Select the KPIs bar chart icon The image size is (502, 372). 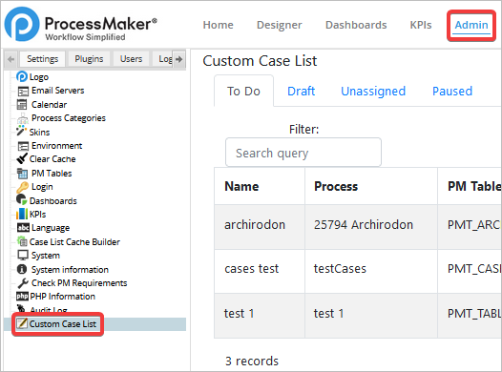(x=22, y=214)
